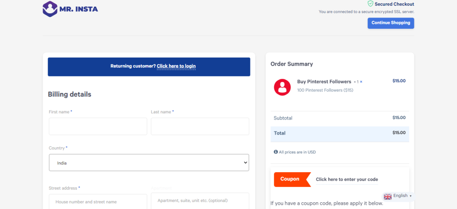457x209 pixels.
Task: Open the Country dropdown showing India
Action: (149, 163)
